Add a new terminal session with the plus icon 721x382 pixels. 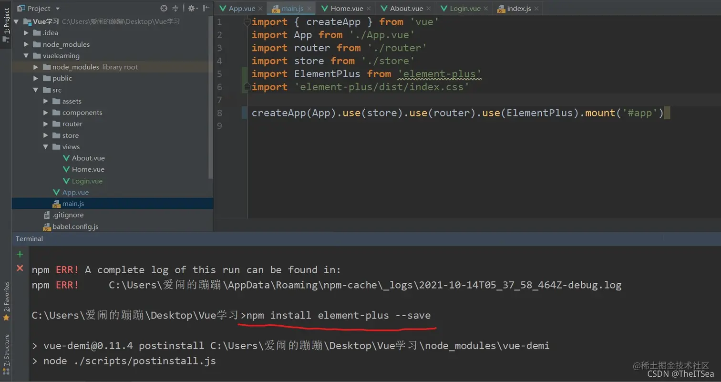20,254
